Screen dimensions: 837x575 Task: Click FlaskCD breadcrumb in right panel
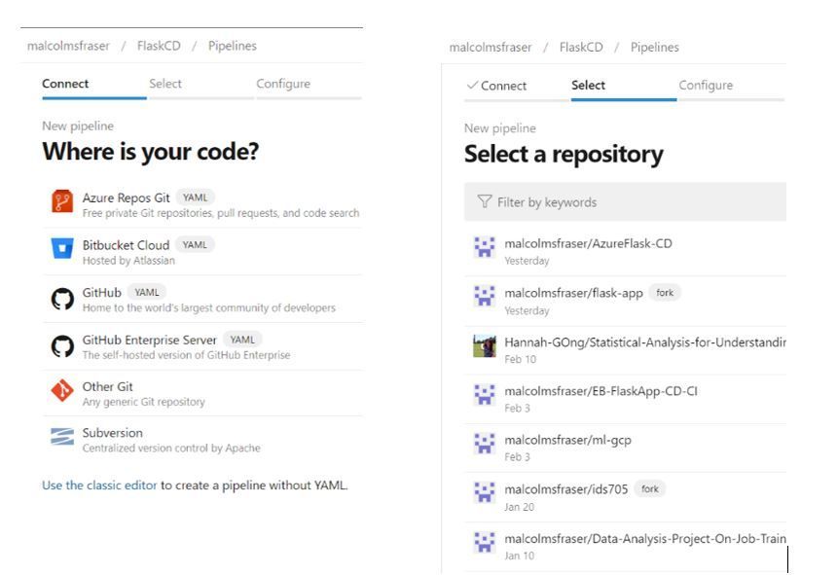[581, 48]
